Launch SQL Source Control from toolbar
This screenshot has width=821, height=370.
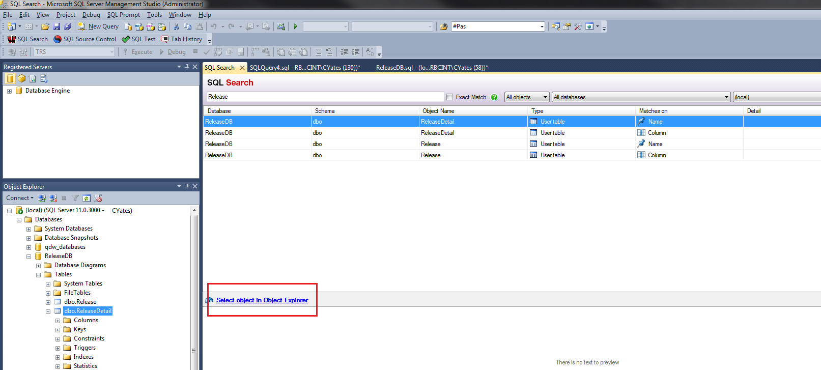click(85, 39)
